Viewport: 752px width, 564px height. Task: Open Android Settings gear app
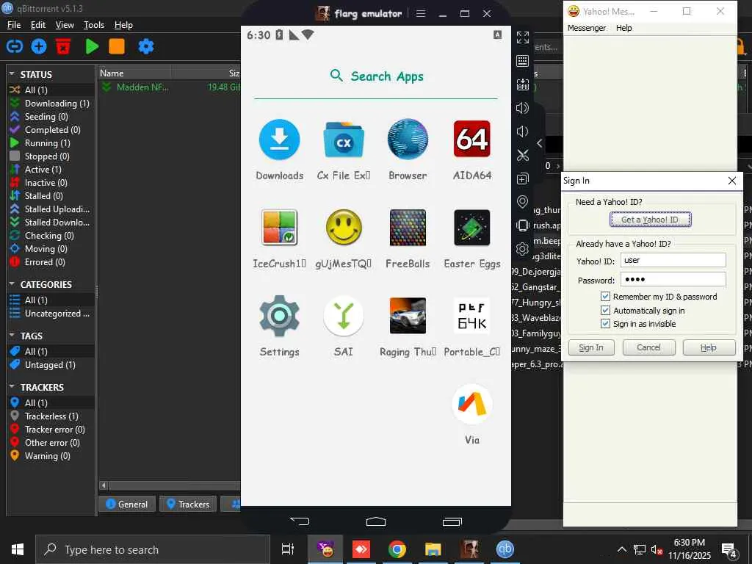click(x=280, y=316)
